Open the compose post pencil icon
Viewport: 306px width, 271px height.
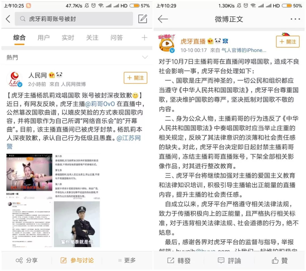point(143,19)
